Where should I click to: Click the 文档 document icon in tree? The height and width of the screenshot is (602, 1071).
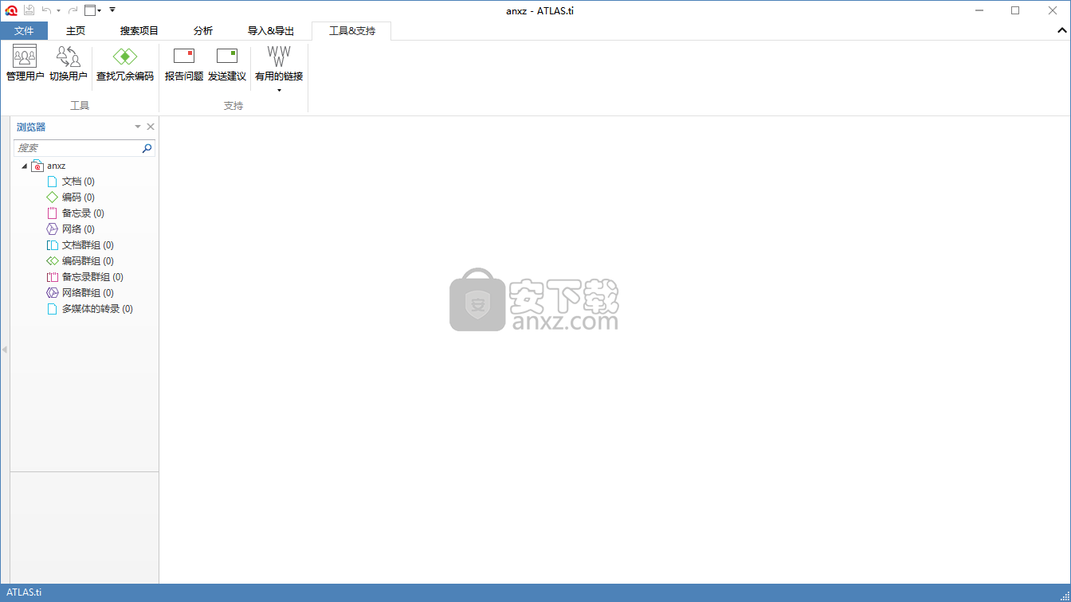(53, 182)
